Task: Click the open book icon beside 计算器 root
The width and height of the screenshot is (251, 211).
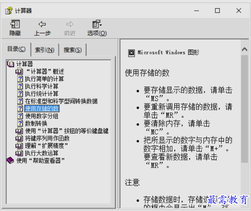Action: [11, 64]
